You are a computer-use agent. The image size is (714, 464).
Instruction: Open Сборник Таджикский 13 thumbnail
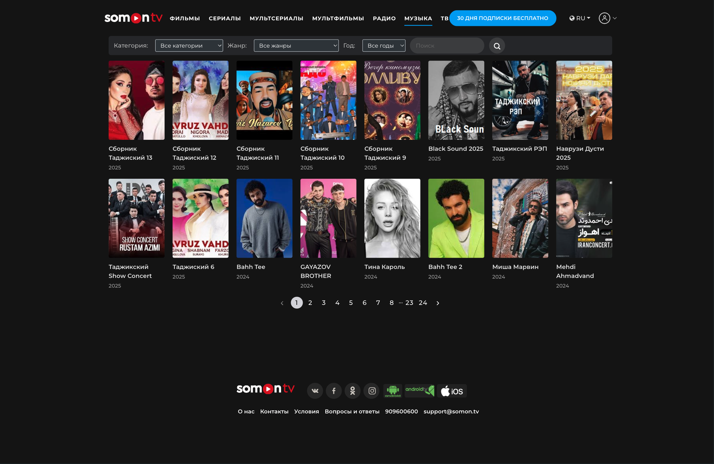coord(137,100)
